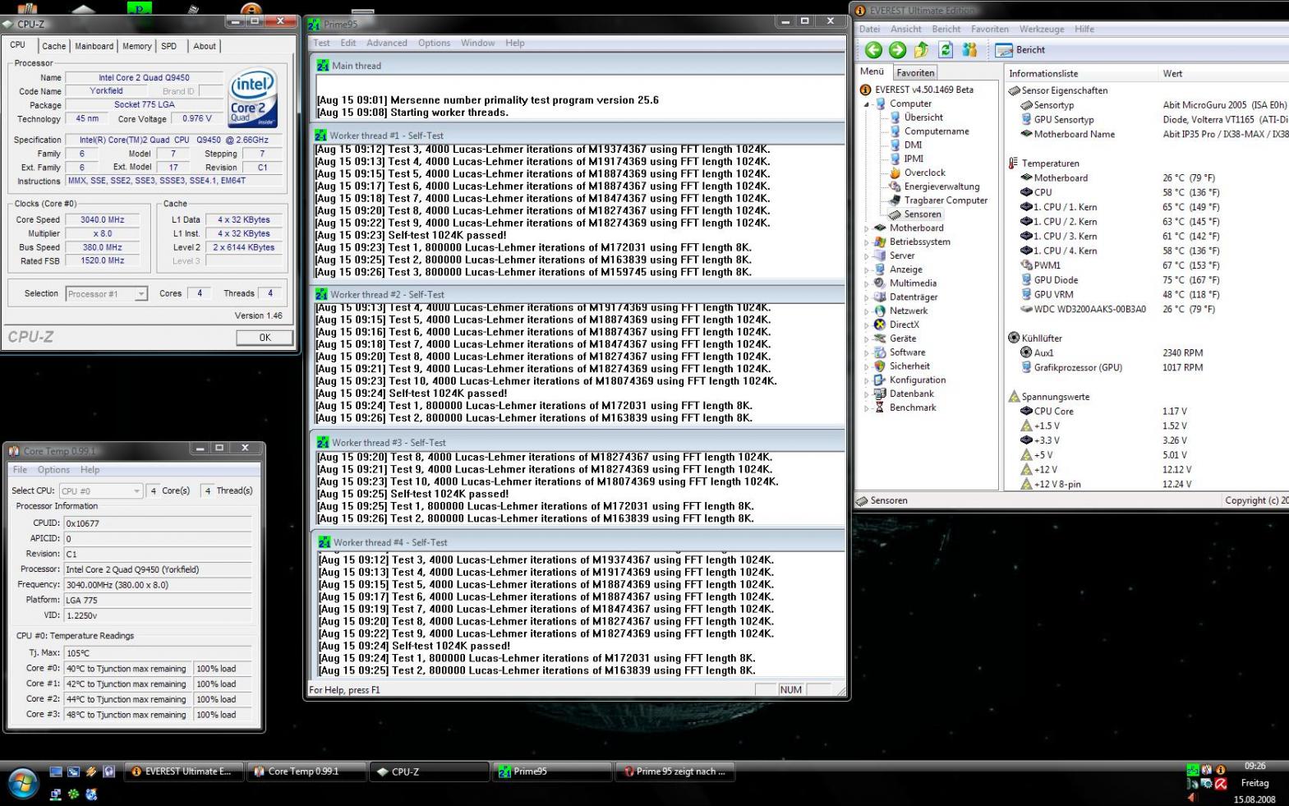Viewport: 1289px width, 806px height.
Task: Expand the Motherboard tree node
Action: (x=866, y=228)
